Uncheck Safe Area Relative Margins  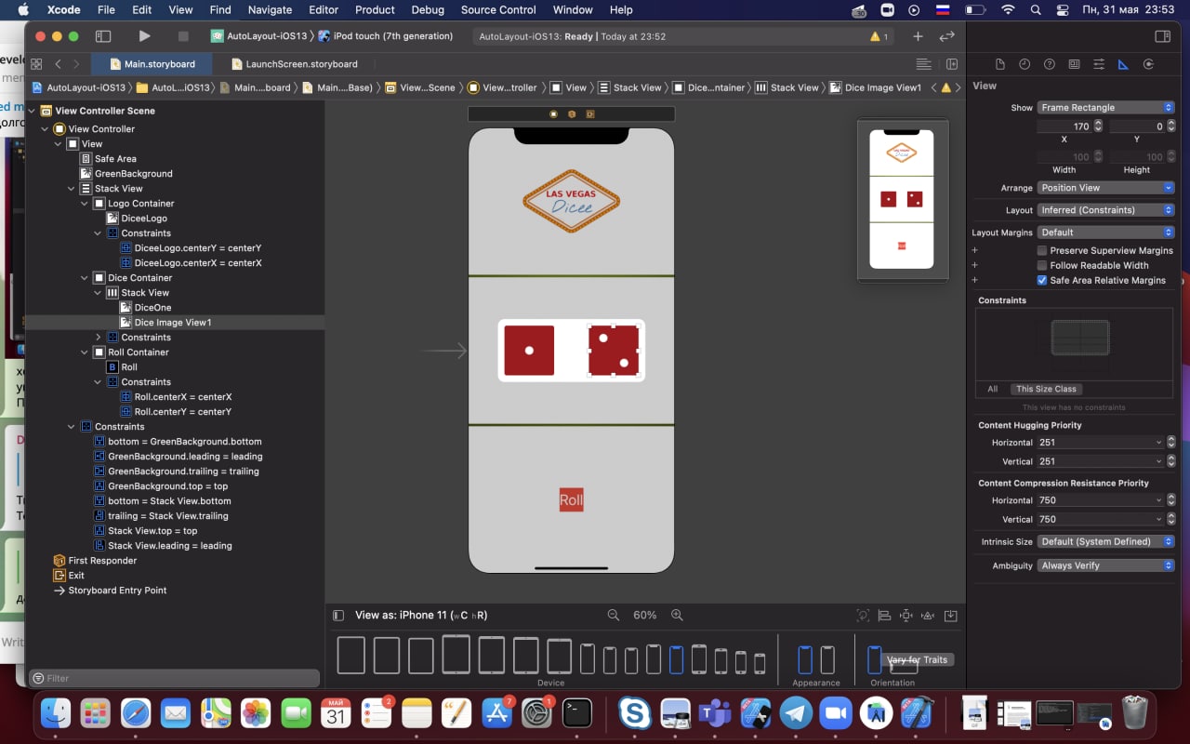point(1042,280)
